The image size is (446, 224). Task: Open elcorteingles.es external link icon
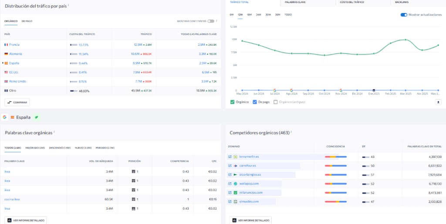[x=230, y=175]
